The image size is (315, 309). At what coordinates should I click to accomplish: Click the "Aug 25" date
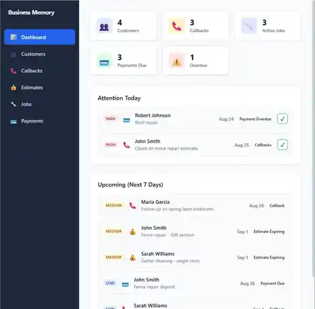241,145
